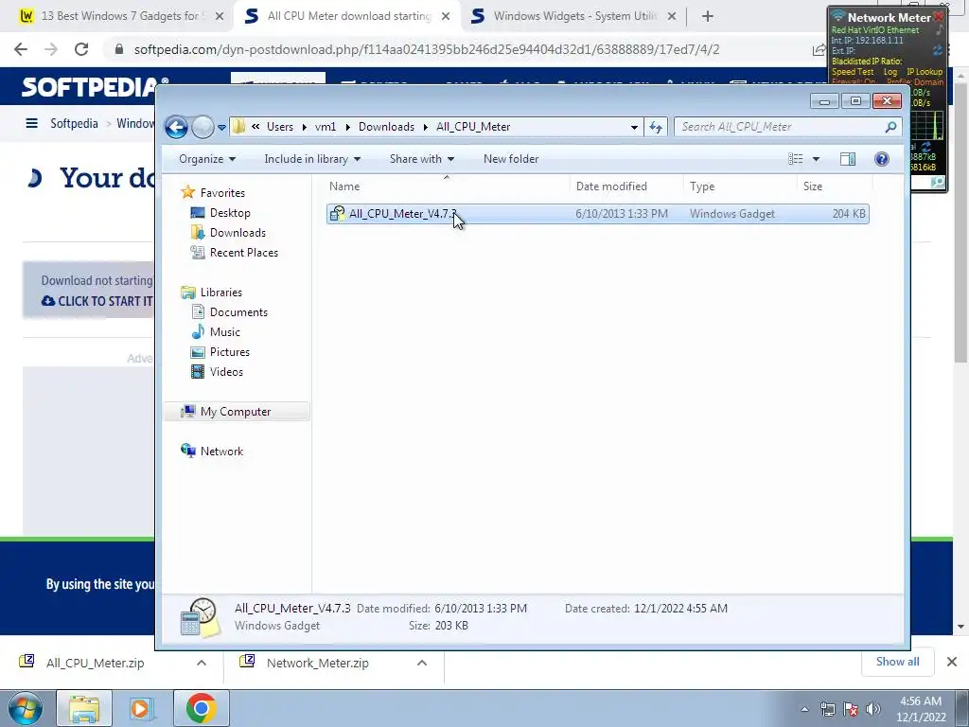969x727 pixels.
Task: Open Desktop in the navigation pane
Action: pos(220,213)
